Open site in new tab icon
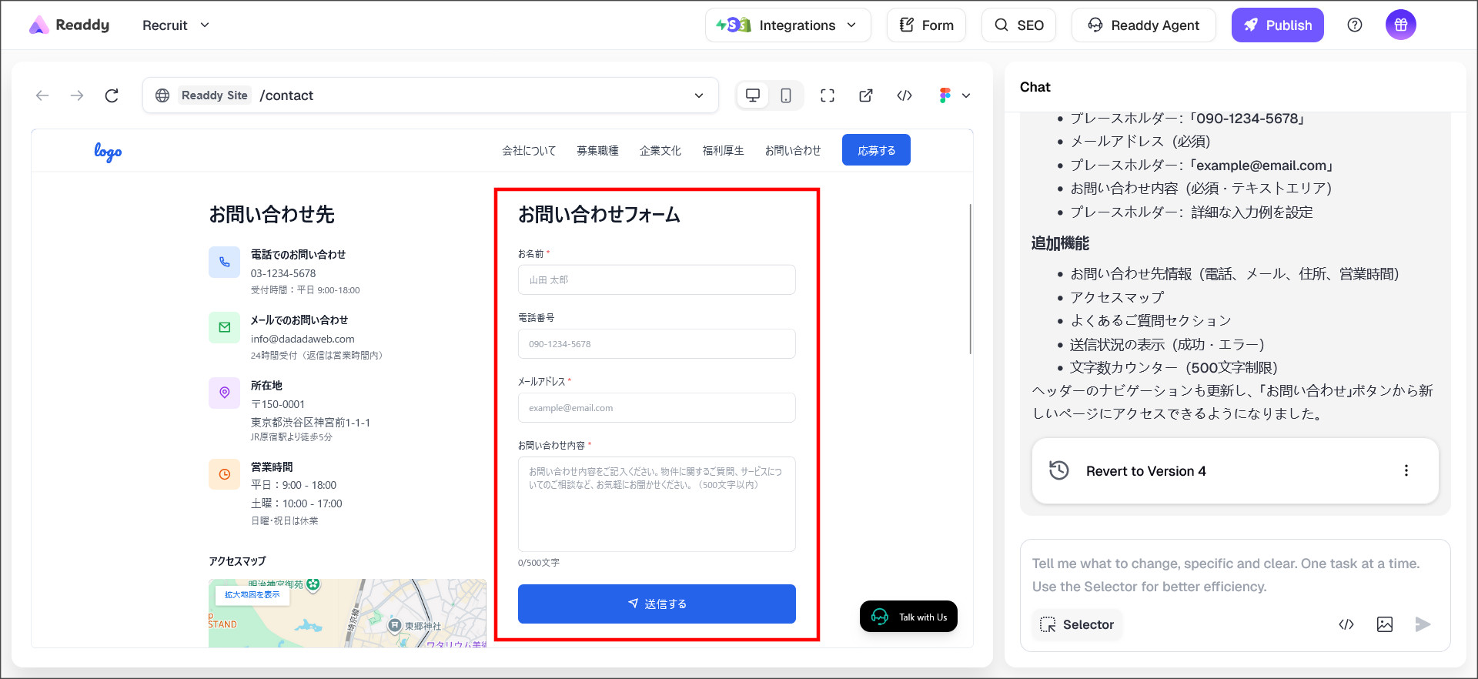The height and width of the screenshot is (679, 1478). pyautogui.click(x=866, y=95)
